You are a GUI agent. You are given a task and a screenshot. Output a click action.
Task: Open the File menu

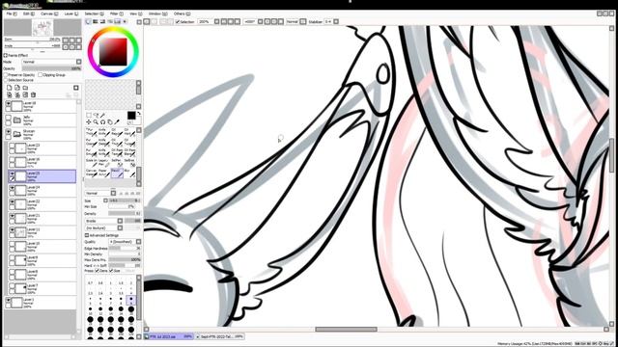(11, 13)
